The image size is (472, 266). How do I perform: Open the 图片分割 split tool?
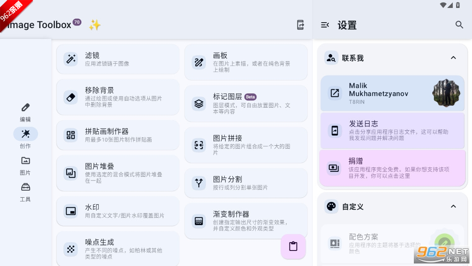(246, 183)
